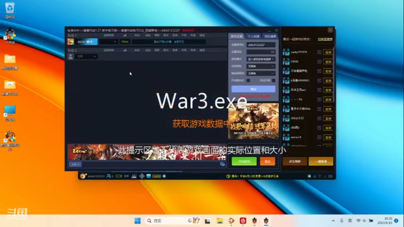Open team 1 race selection dropdown

[x=109, y=41]
